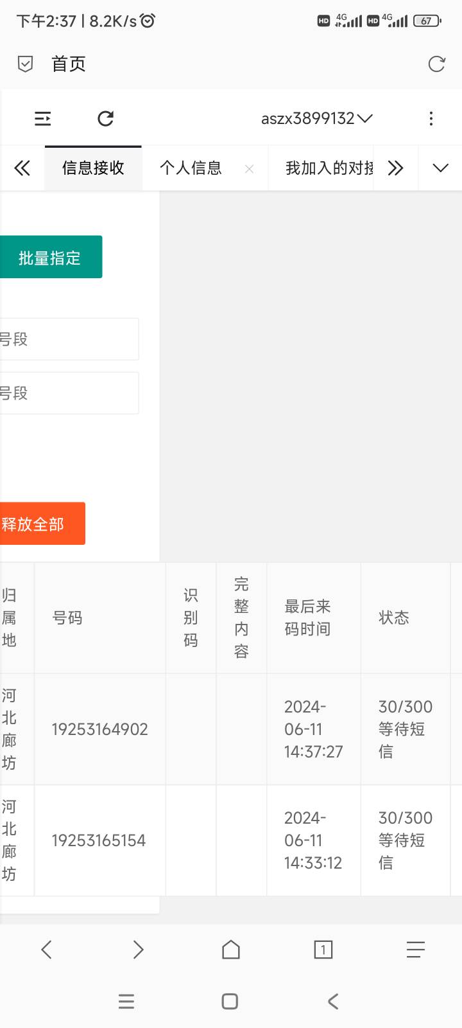The height and width of the screenshot is (1028, 462).
Task: Open the browser tab switcher showing 1
Action: tap(323, 950)
